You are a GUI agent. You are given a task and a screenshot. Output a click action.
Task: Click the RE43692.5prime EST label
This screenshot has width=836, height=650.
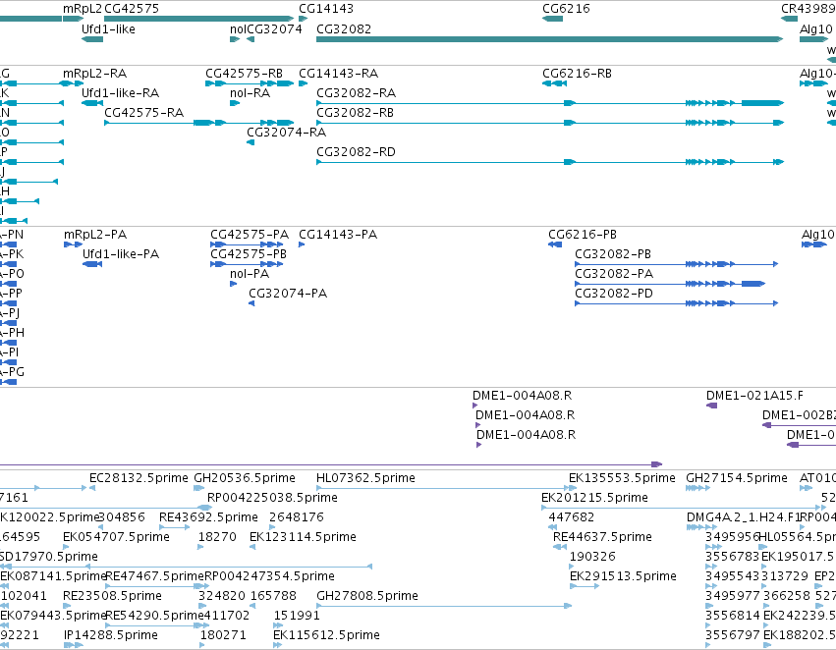click(208, 517)
